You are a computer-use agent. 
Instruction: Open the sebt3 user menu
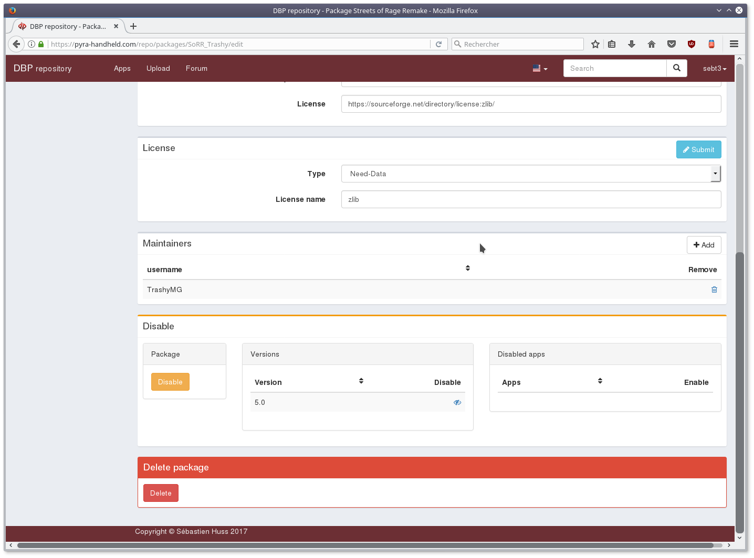(714, 69)
